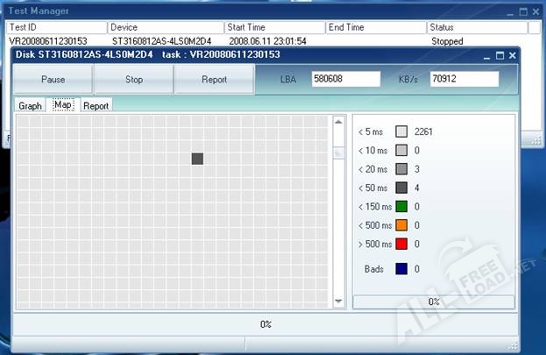Click the dark blue Bads swatch

tap(401, 268)
